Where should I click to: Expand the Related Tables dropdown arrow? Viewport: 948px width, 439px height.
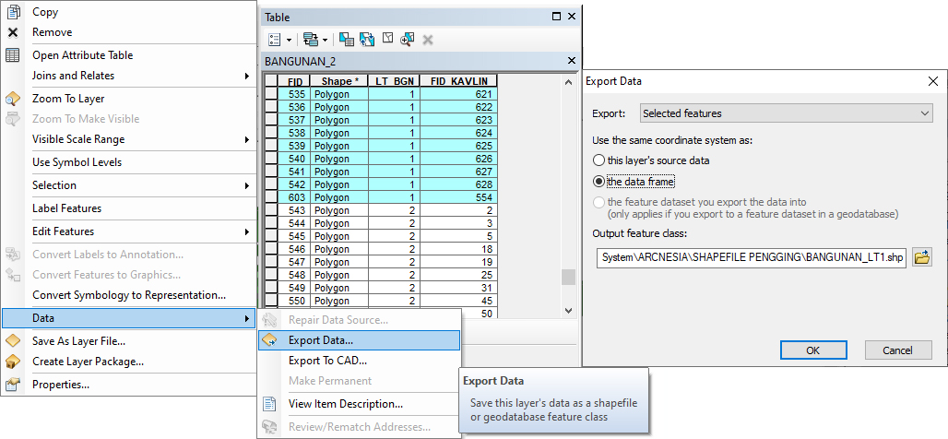tap(326, 40)
